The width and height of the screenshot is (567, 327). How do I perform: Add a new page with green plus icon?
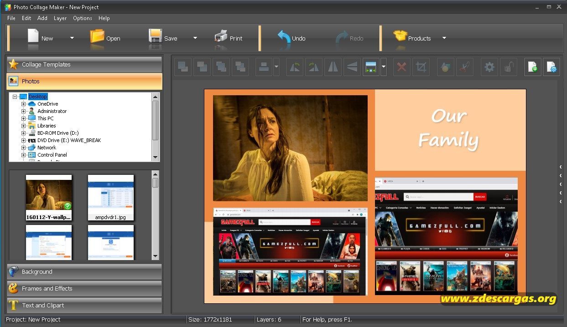532,67
